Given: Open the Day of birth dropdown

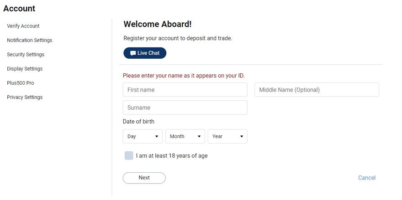Looking at the screenshot, I should coord(143,136).
